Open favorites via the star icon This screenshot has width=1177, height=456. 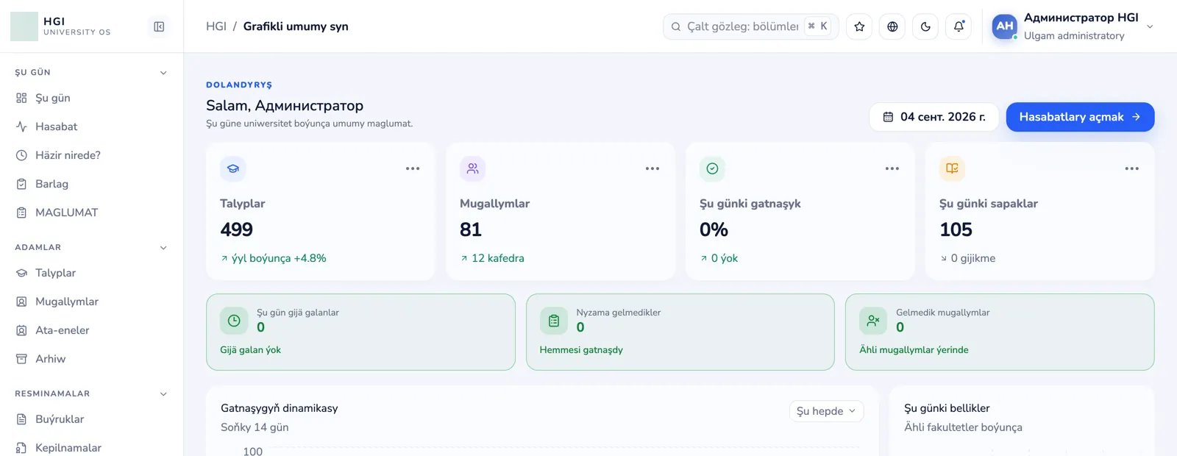859,26
